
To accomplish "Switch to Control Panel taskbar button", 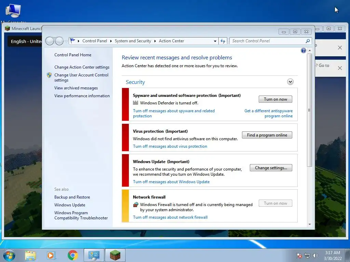I will pyautogui.click(x=94, y=255).
